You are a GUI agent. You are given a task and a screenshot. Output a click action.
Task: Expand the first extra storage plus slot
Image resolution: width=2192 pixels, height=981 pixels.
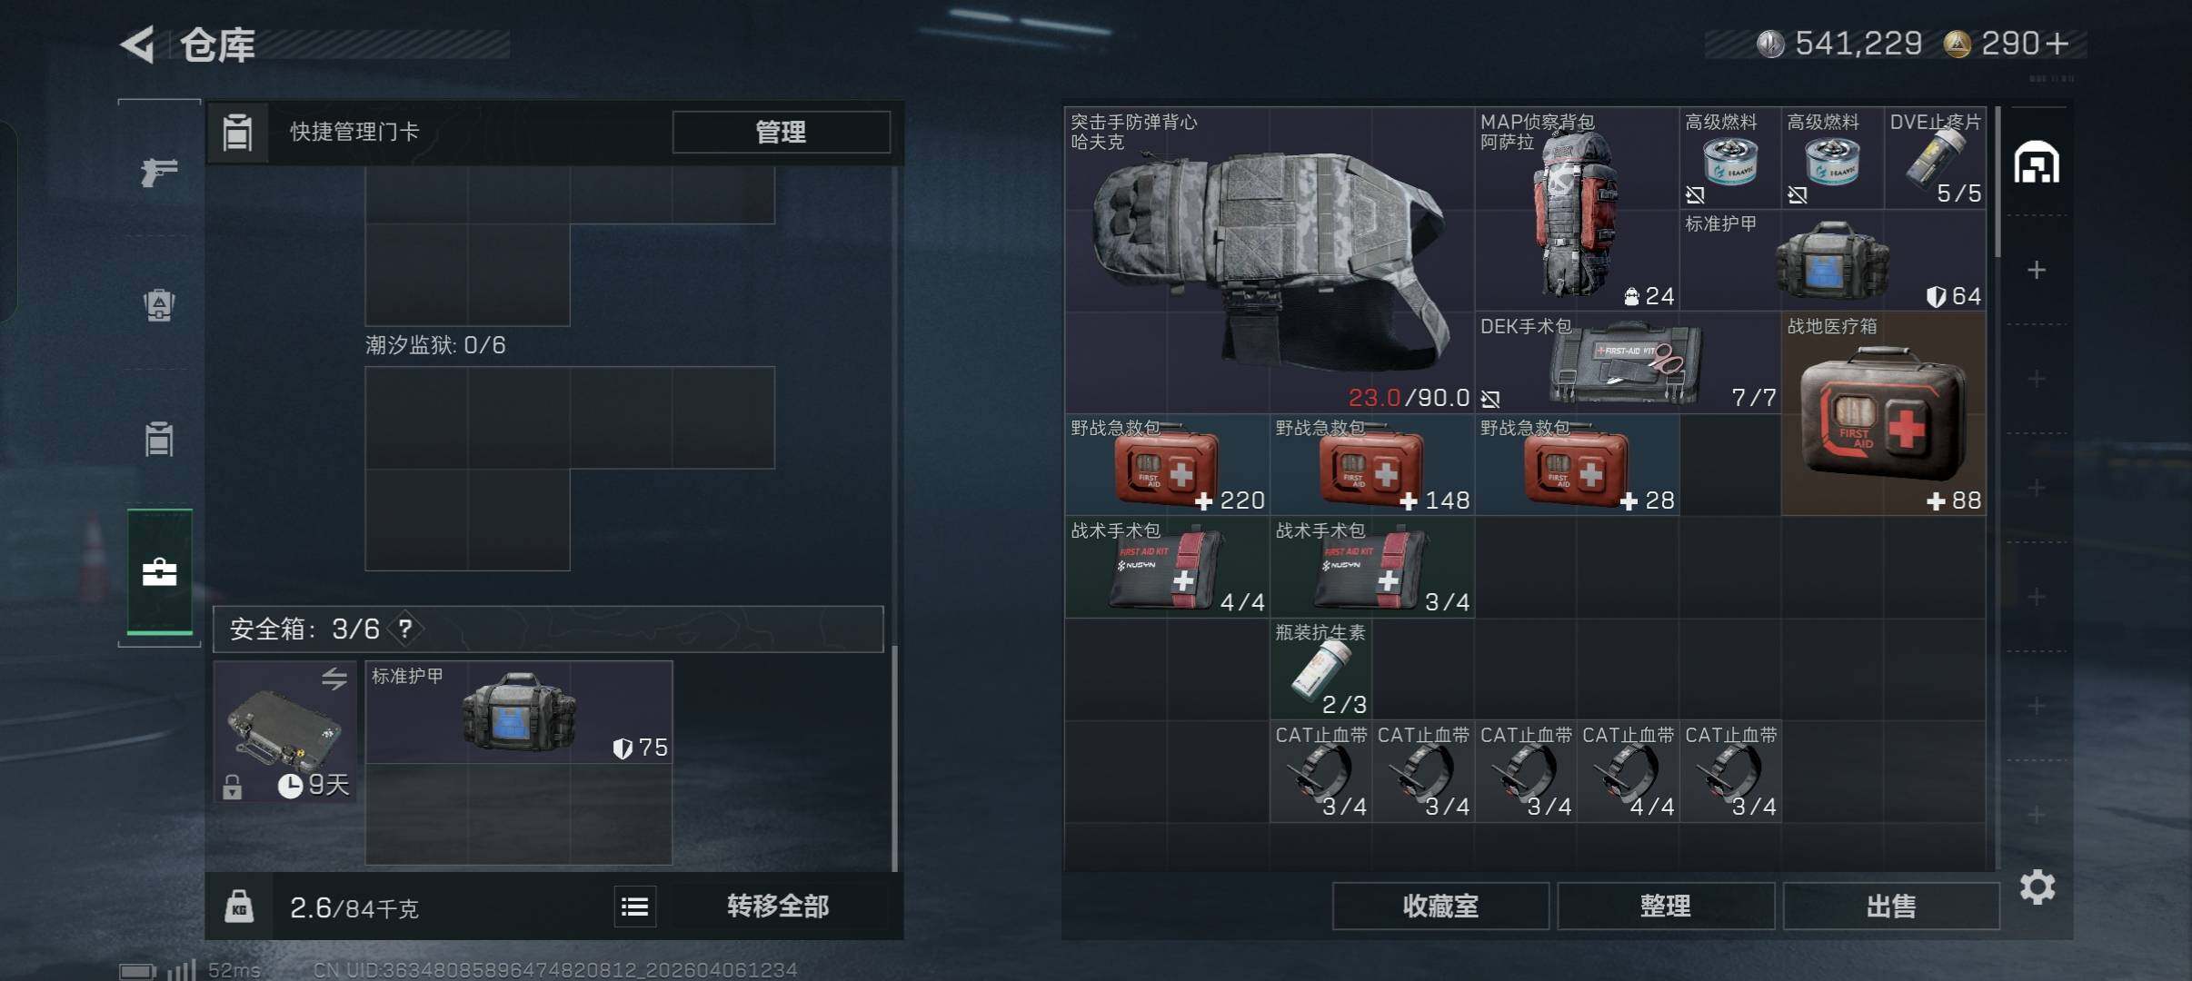2037,270
